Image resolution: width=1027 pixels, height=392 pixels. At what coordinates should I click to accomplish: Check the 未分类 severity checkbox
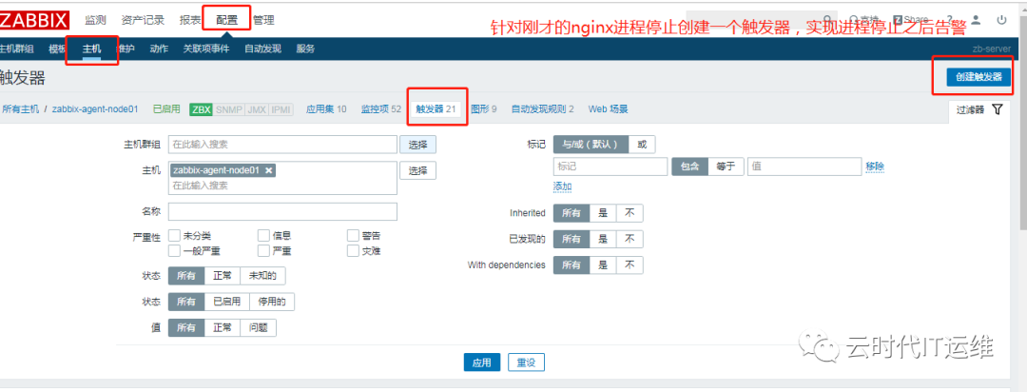click(174, 235)
